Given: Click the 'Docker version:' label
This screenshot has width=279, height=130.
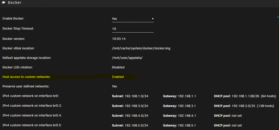Looking at the screenshot, I should 14,39.
